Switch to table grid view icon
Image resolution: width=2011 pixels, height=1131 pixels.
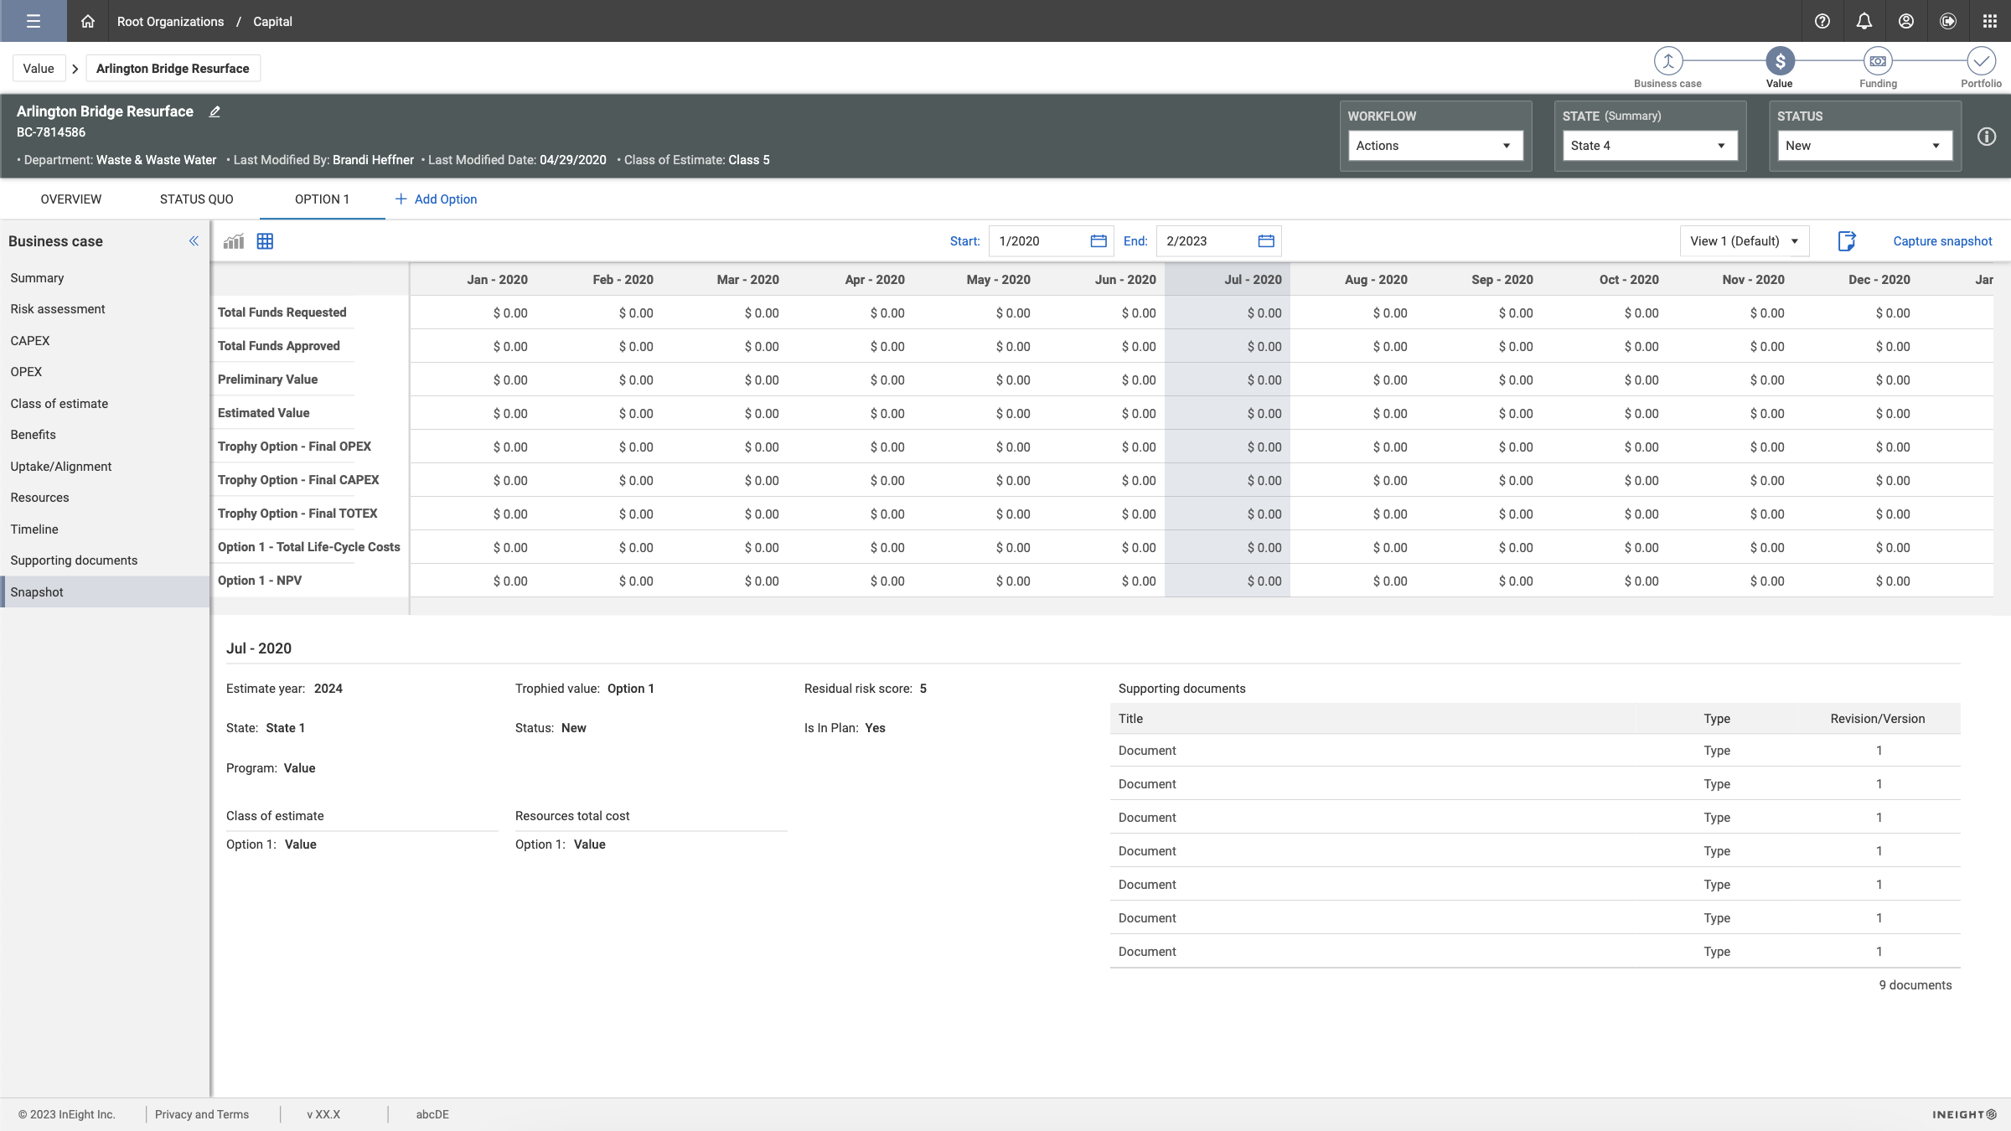coord(265,241)
